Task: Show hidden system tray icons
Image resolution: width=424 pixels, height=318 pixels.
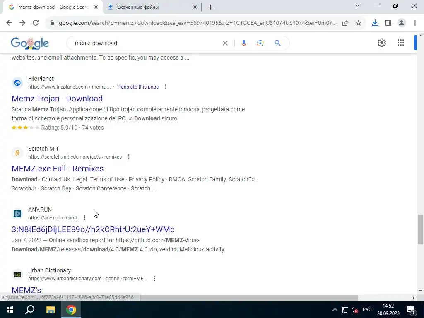Action: (x=335, y=310)
